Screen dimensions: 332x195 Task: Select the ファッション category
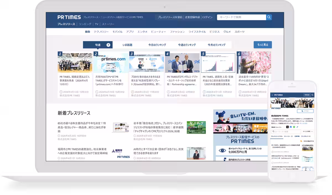[177, 32]
